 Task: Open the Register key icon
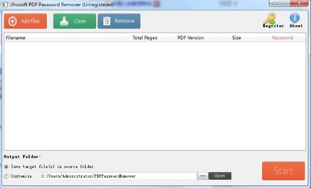273,20
